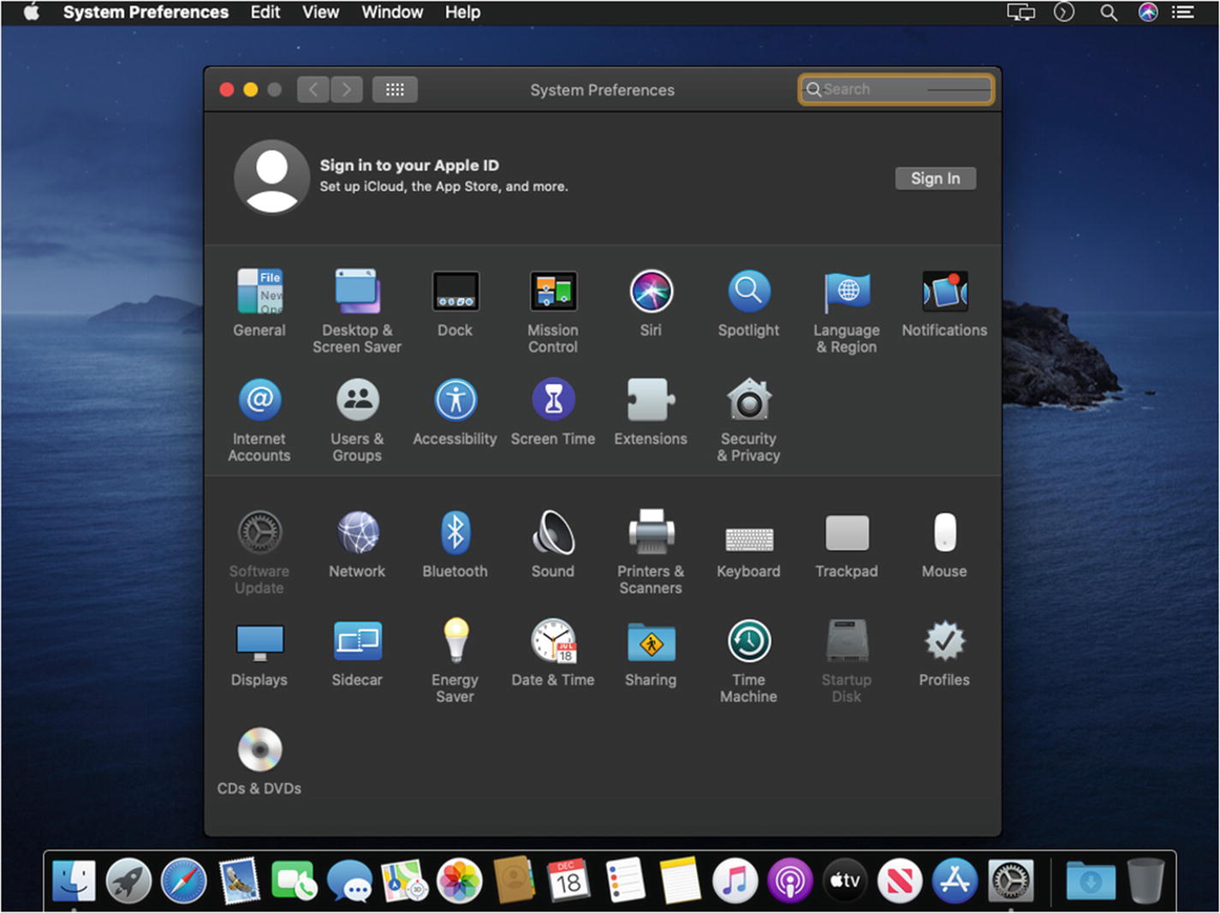Open Profiles preferences
The width and height of the screenshot is (1220, 913).
point(944,641)
